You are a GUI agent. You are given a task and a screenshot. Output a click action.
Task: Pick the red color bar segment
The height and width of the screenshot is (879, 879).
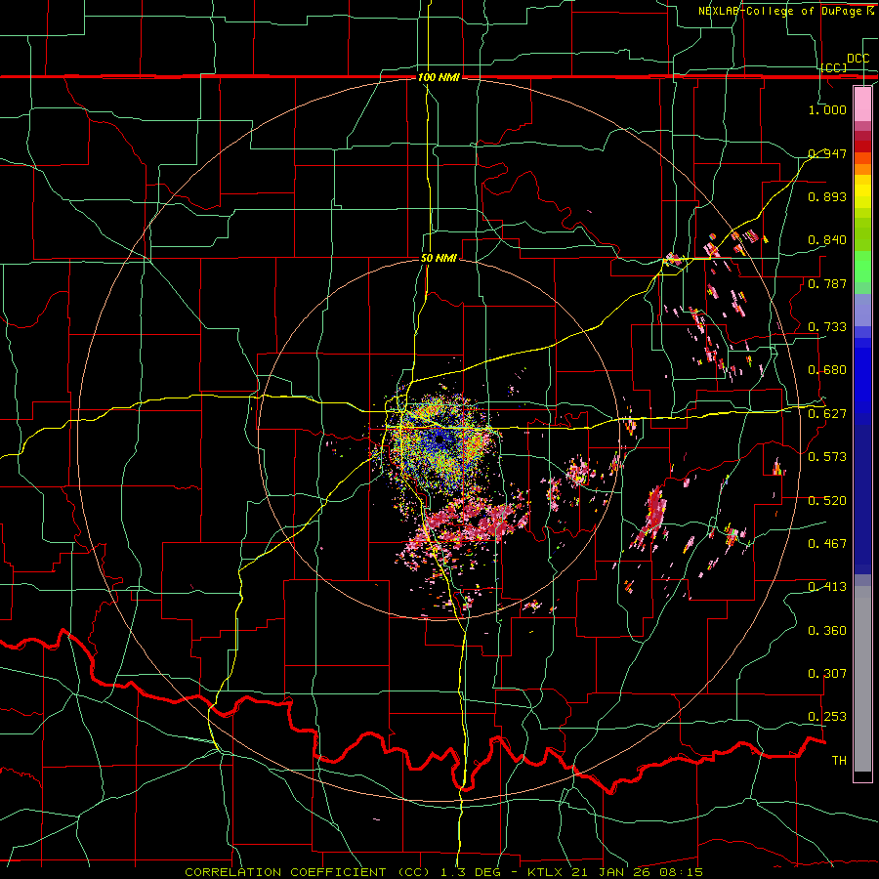coord(862,146)
